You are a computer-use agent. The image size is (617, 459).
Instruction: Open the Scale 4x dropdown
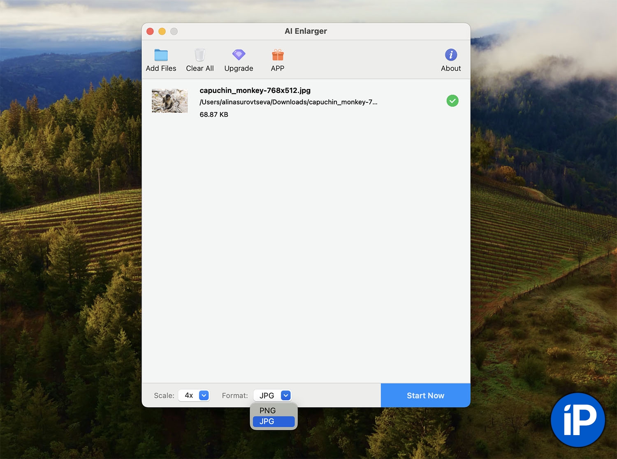[x=194, y=395]
